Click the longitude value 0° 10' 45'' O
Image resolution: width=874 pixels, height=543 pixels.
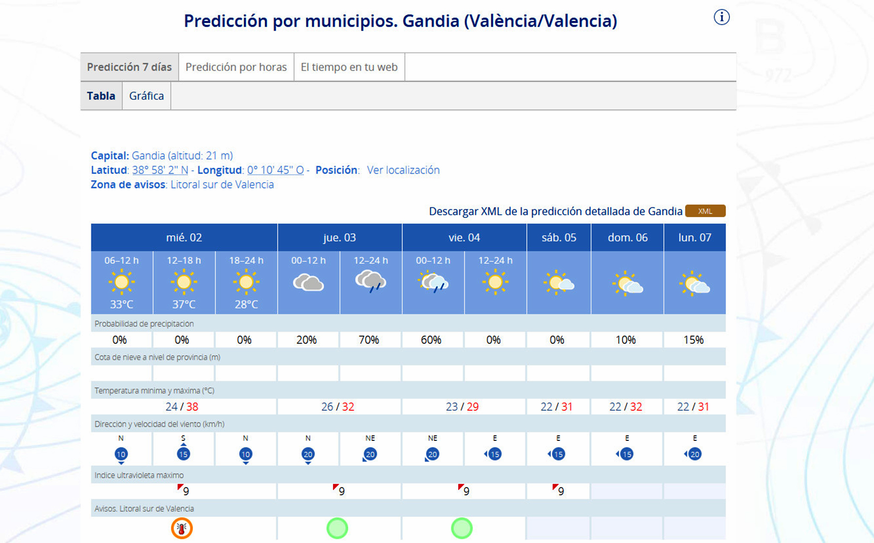275,170
